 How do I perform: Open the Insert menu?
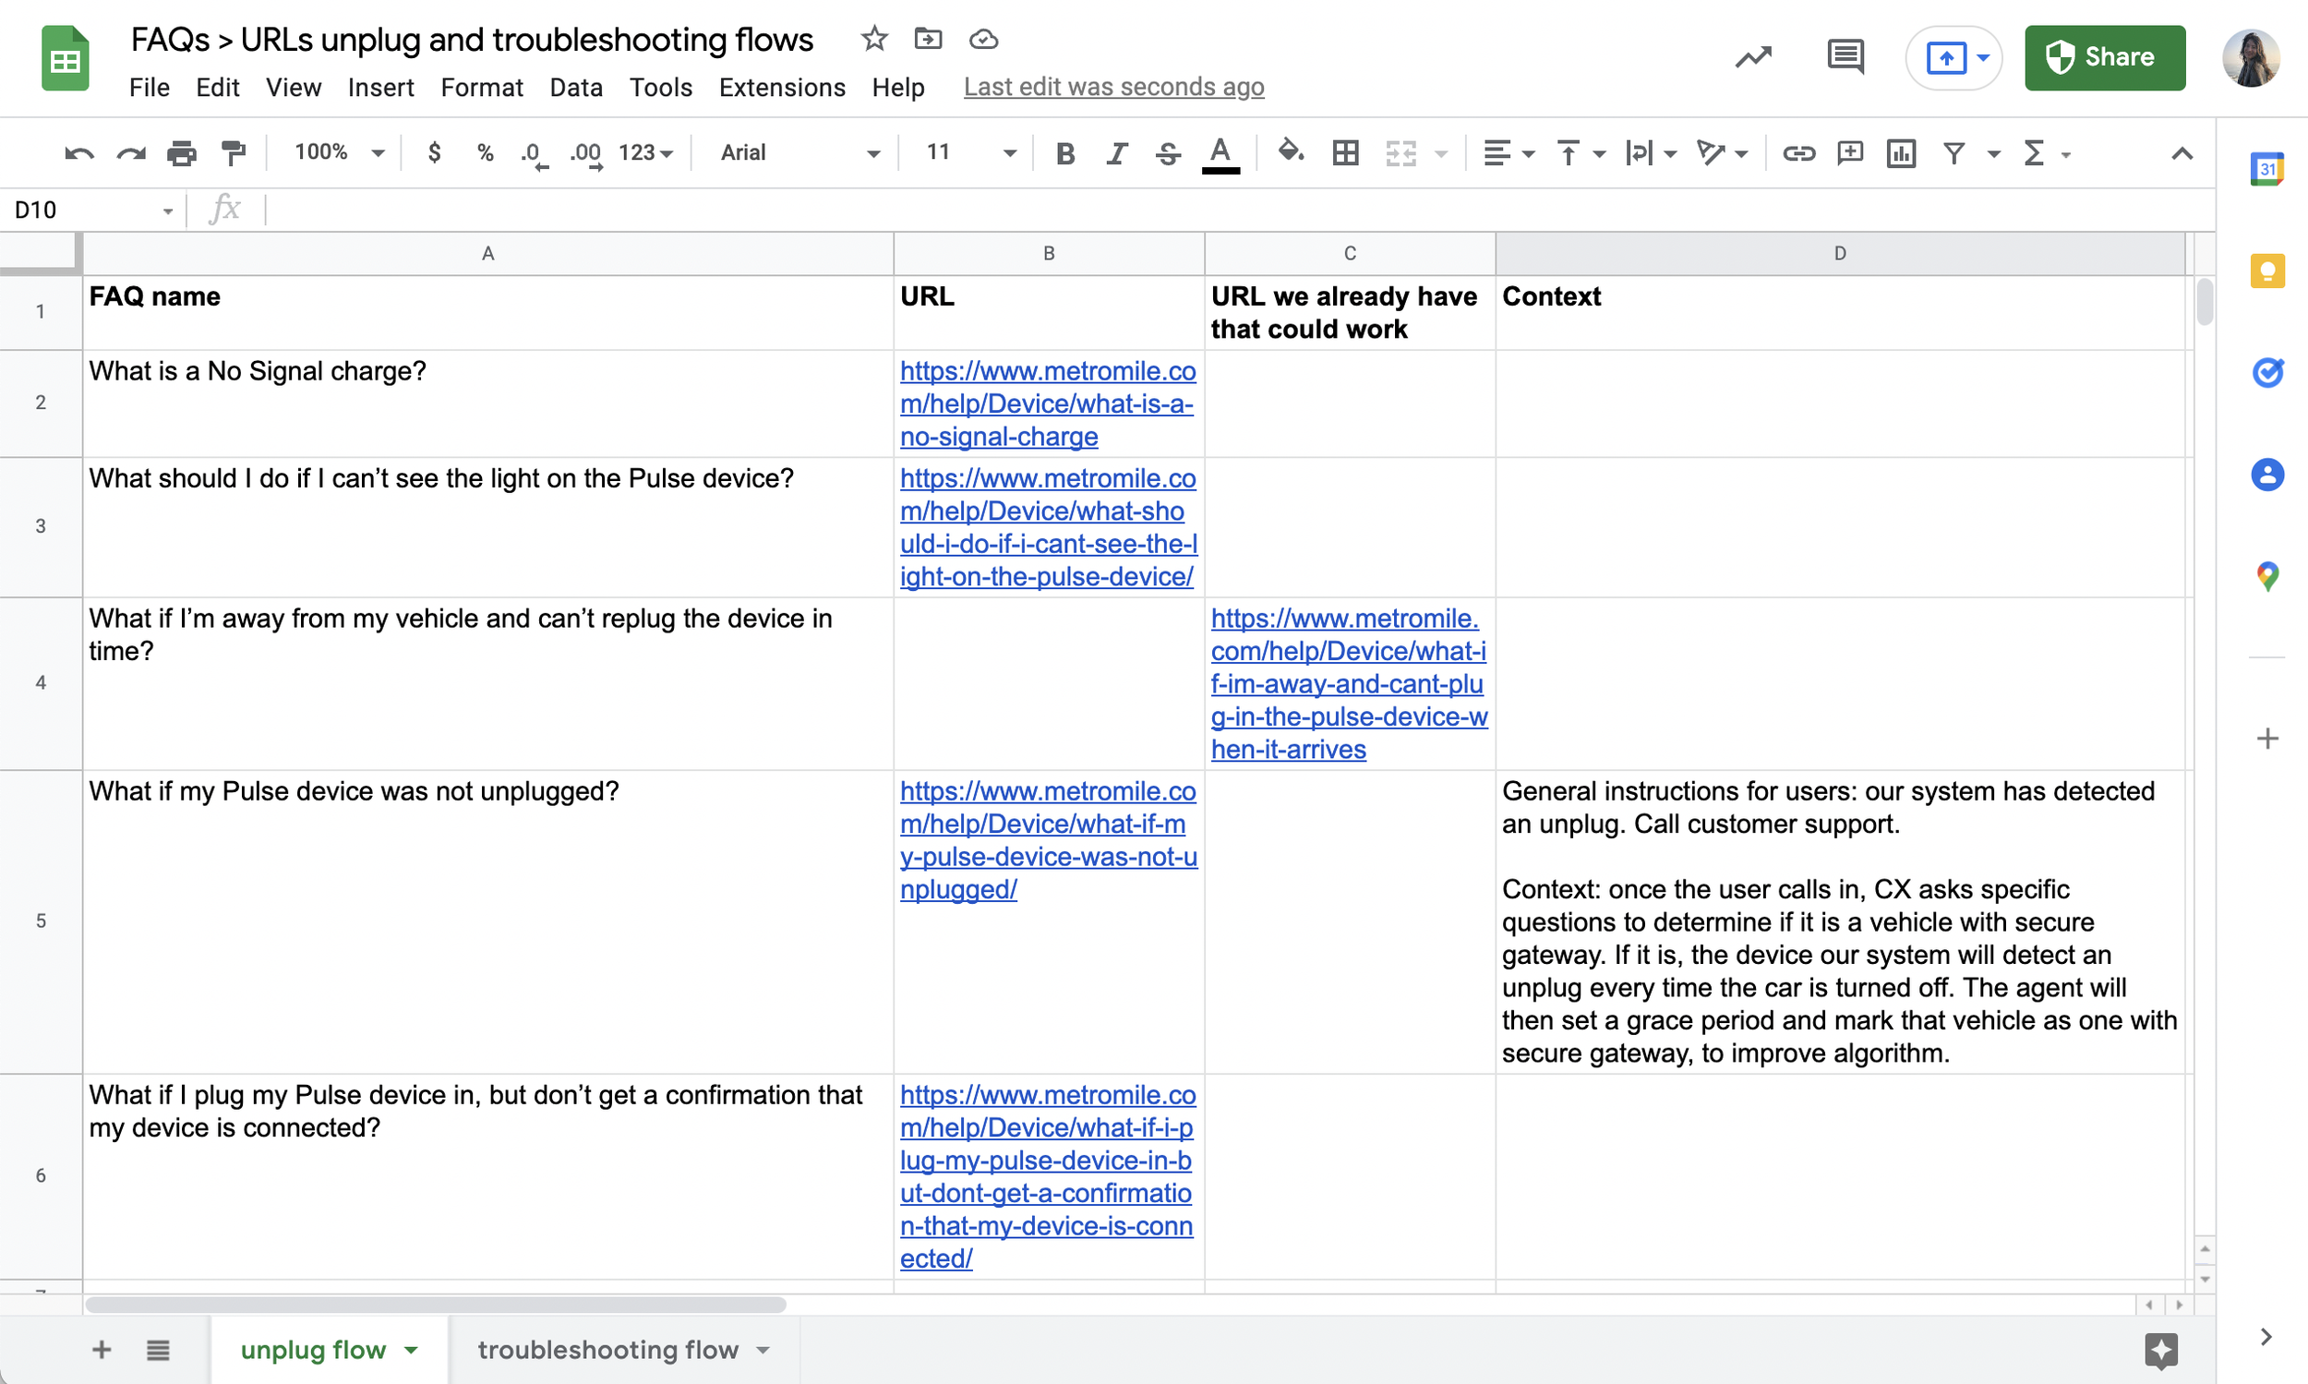point(380,88)
